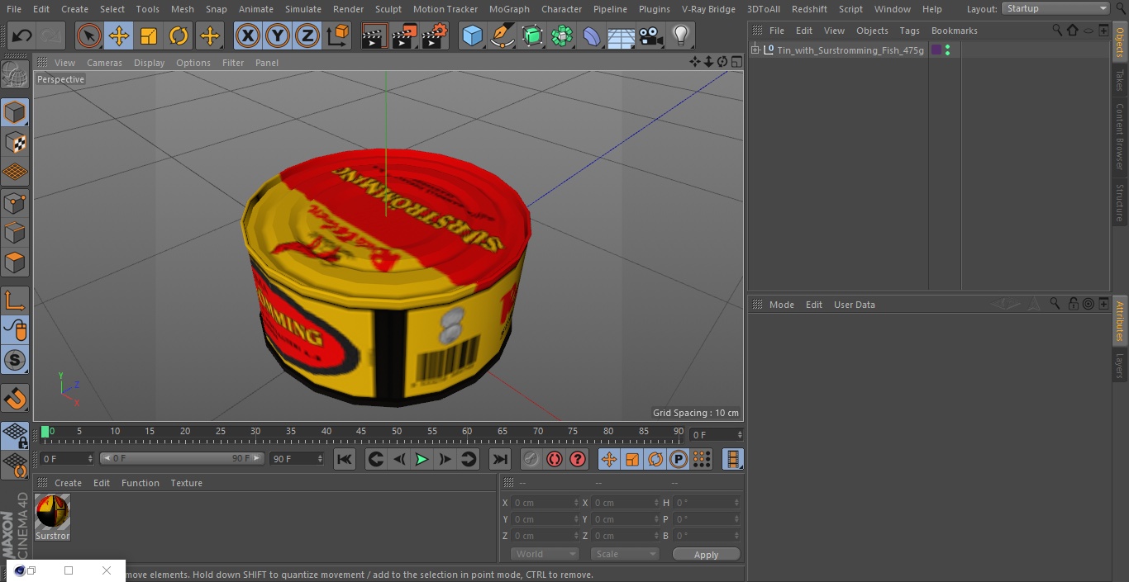Image resolution: width=1129 pixels, height=582 pixels.
Task: Open material manager Texture menu
Action: (x=186, y=483)
